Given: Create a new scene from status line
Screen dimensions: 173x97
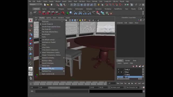Looking at the screenshot, I should coord(45,5).
